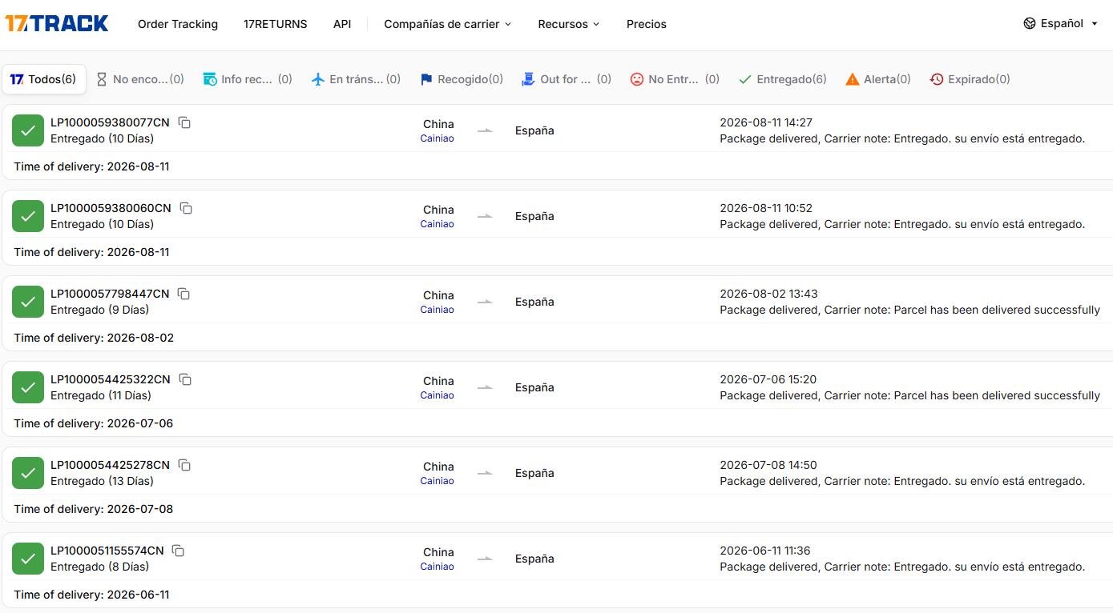The image size is (1113, 613).
Task: Filter by Expirado(0) tab
Action: tap(970, 79)
